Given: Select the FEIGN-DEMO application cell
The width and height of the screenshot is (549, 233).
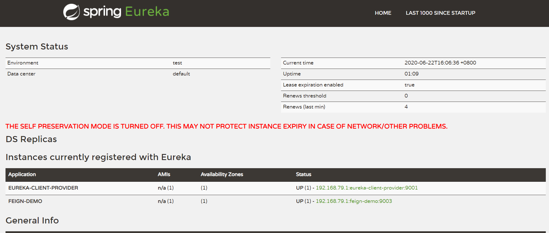Looking at the screenshot, I should (x=25, y=201).
